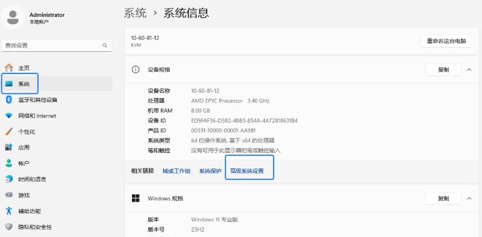The height and width of the screenshot is (237, 482).
Task: Click the KVM model label
Action: click(136, 45)
